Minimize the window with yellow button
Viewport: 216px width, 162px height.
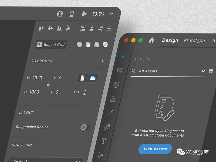tap(133, 40)
